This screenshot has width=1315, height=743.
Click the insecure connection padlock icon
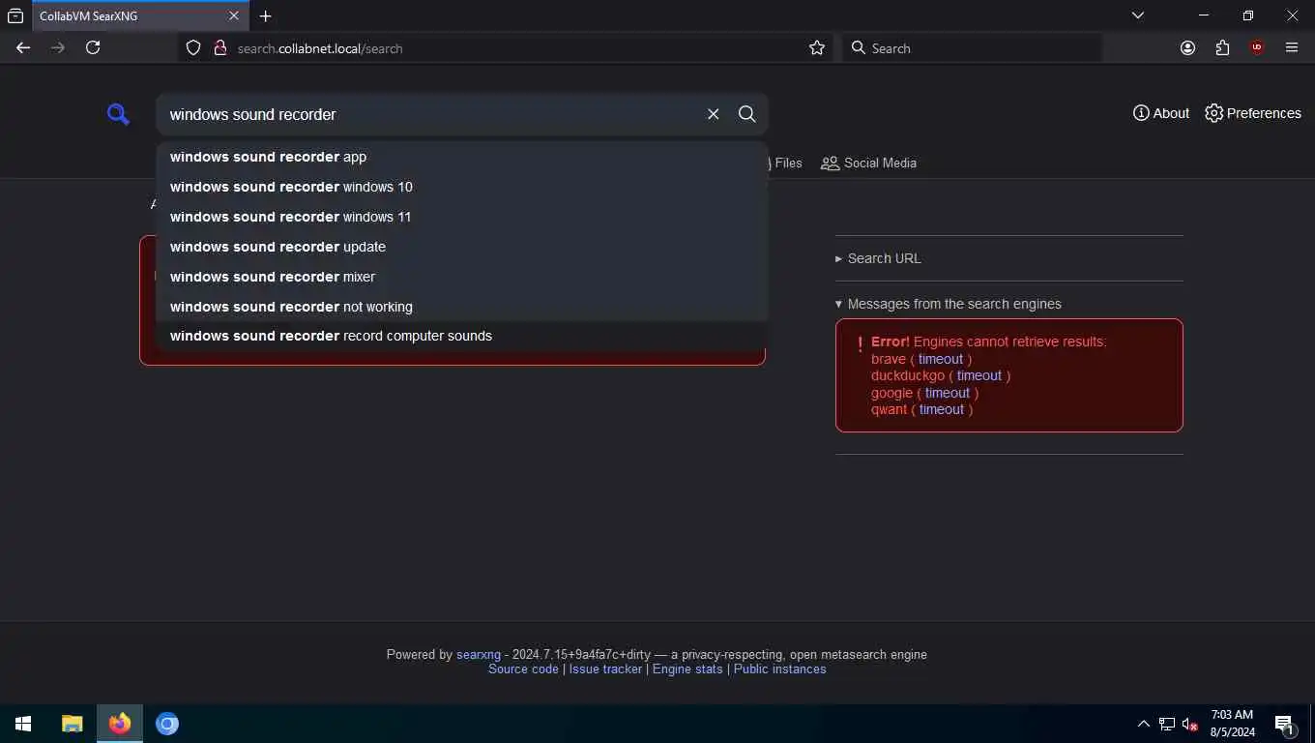(x=219, y=47)
